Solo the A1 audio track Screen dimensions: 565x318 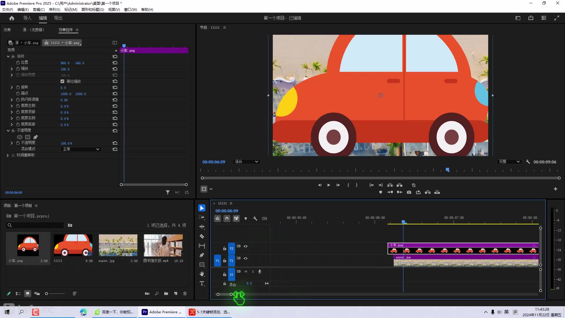(x=253, y=272)
